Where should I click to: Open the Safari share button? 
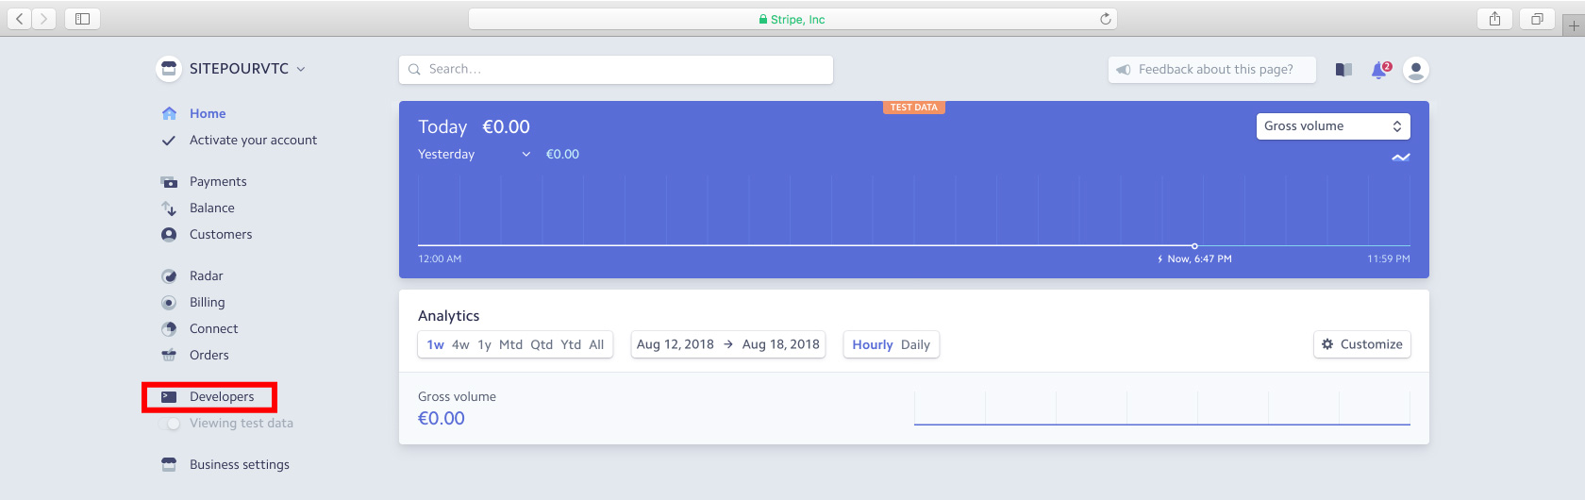pos(1494,19)
